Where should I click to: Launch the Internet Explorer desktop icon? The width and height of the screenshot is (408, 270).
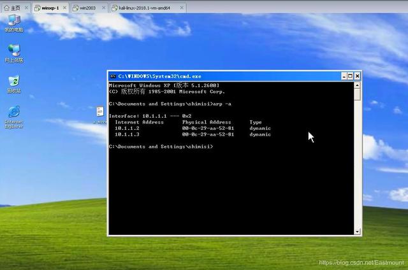coord(14,117)
